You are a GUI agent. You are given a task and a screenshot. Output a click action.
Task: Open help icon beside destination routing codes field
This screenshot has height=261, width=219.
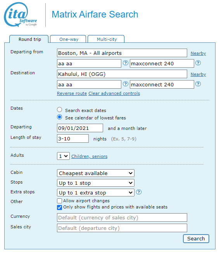[126, 84]
